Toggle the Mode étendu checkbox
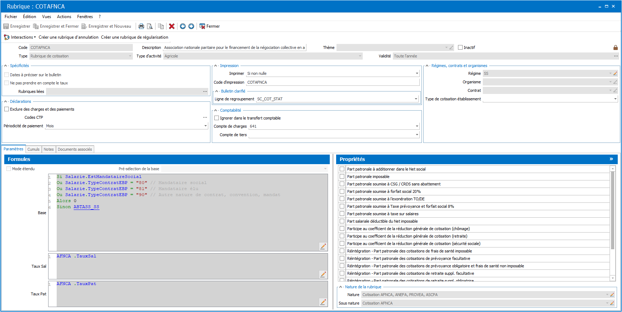The height and width of the screenshot is (312, 622). tap(9, 169)
